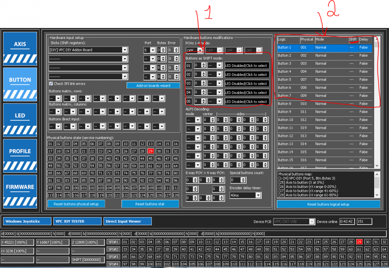The height and width of the screenshot is (268, 389).
Task: Select the Button 1 row
Action: pos(324,47)
